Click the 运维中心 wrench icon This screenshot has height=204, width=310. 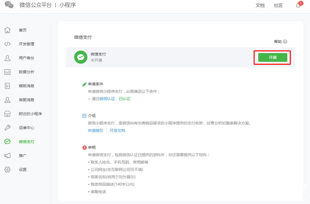[7, 128]
